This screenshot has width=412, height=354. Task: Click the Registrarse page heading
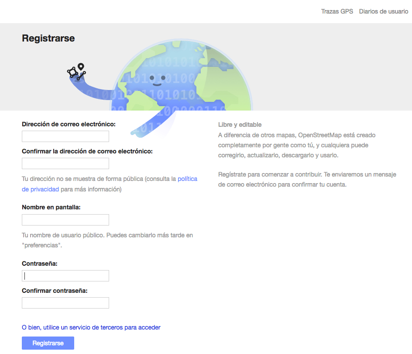[x=48, y=38]
